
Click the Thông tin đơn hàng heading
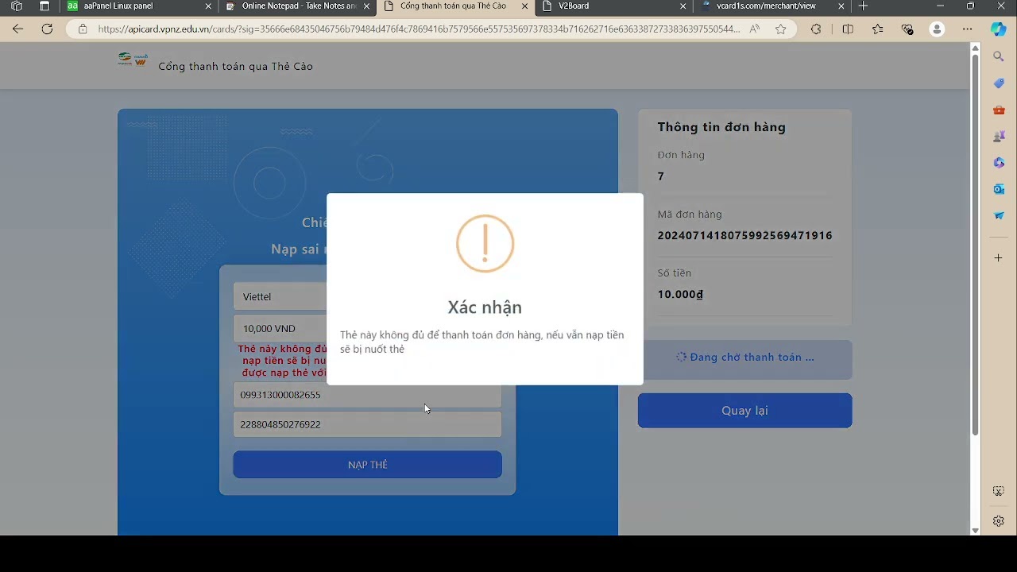(721, 127)
